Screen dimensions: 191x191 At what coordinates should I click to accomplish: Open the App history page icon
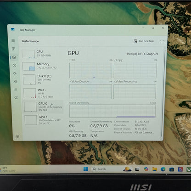[x=14, y=66]
